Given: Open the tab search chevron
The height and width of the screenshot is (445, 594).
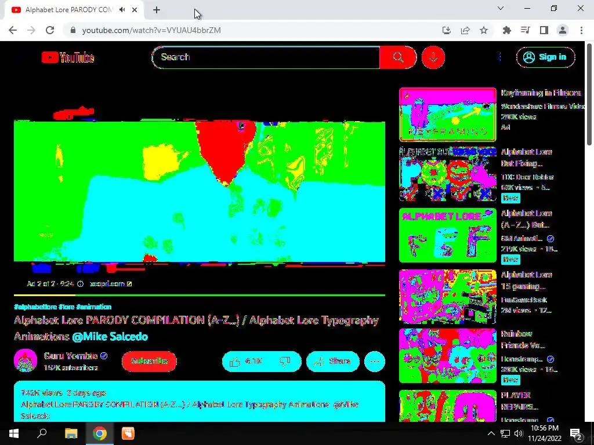Looking at the screenshot, I should 501,8.
